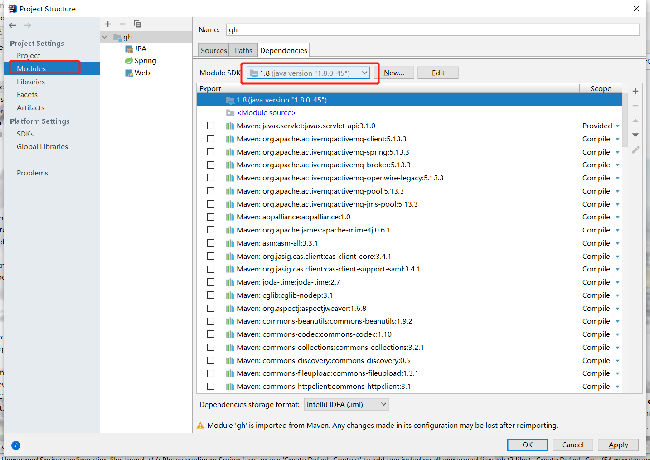Switch to the Sources tab
Image resolution: width=650 pixels, height=460 pixels.
pyautogui.click(x=213, y=50)
